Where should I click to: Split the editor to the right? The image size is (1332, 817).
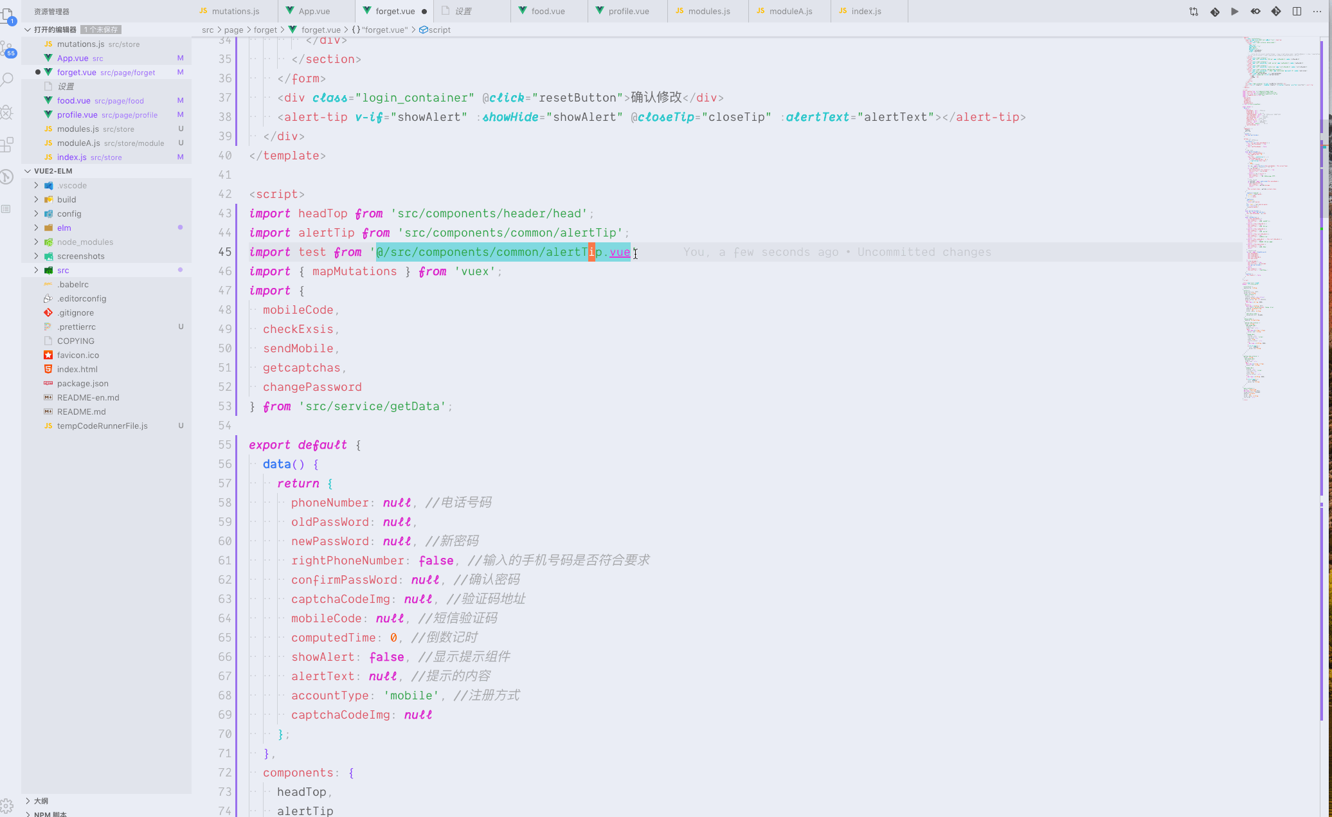point(1297,12)
